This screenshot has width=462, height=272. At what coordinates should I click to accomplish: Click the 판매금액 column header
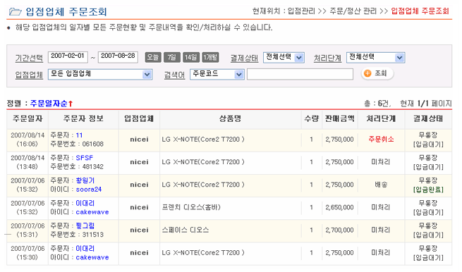click(340, 119)
